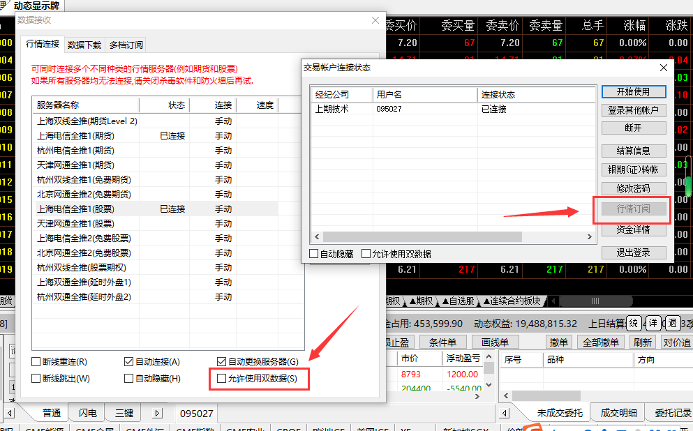693x431 pixels.
Task: Click 连接状态 column header
Action: [536, 95]
